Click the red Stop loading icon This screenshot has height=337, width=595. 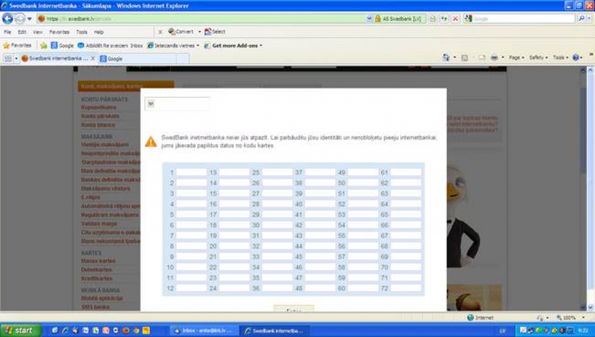click(455, 19)
